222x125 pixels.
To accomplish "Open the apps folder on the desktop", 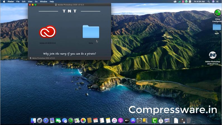I will pos(217,27).
